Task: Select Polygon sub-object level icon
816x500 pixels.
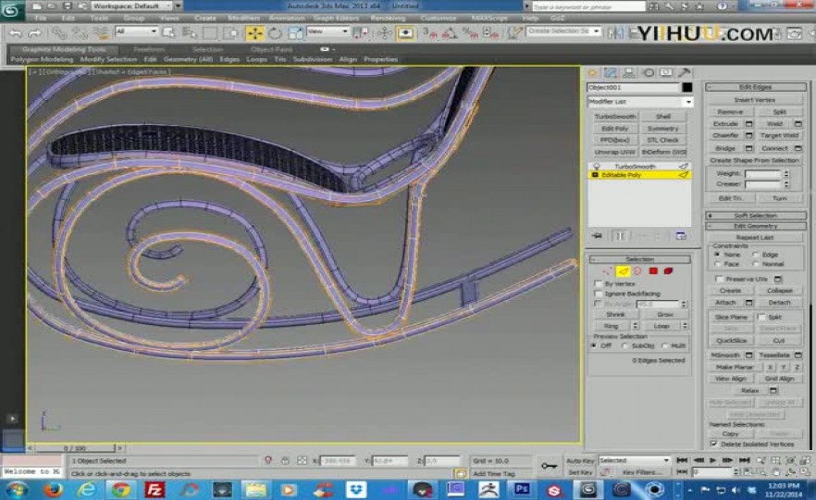Action: tap(653, 270)
